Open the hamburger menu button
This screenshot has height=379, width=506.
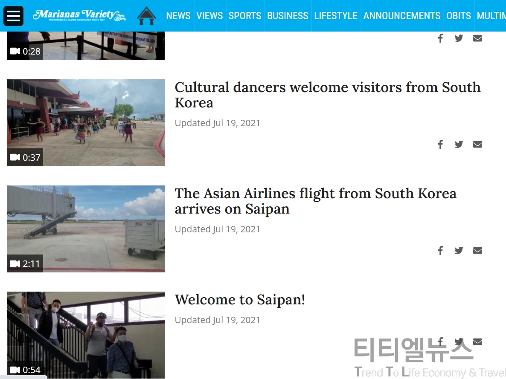(x=13, y=16)
